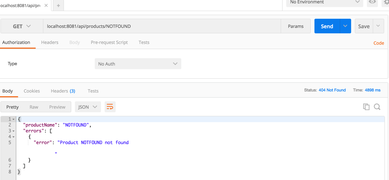Screen dimensions: 389x180
Task: Collapse the errors array on line 3
Action: pos(14,131)
